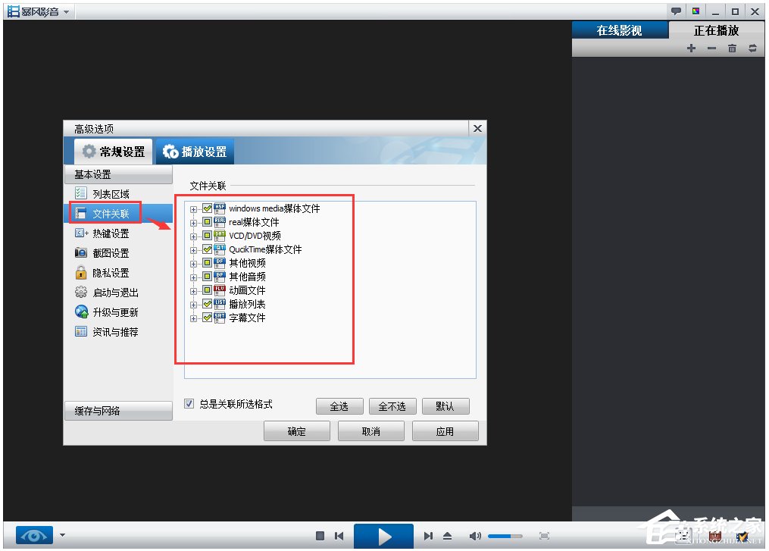Open the skin color palette icon

pyautogui.click(x=696, y=11)
